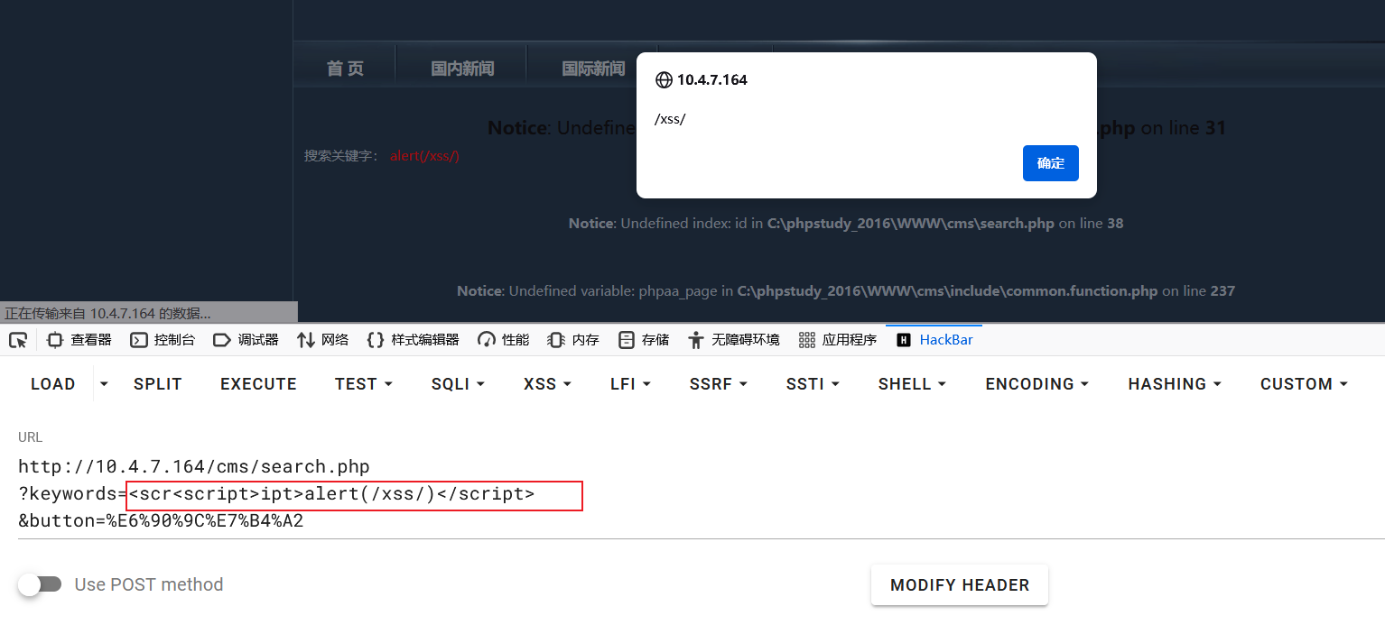The height and width of the screenshot is (634, 1385).
Task: Go to 首页 navigation item
Action: tap(345, 69)
